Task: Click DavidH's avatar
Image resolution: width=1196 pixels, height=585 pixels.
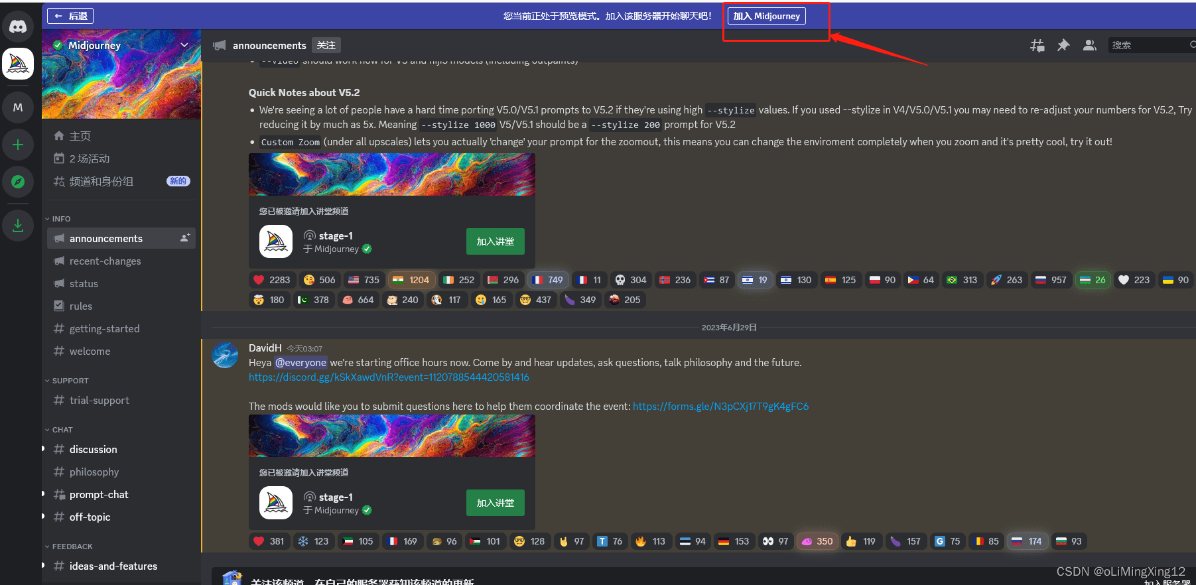Action: (x=225, y=355)
